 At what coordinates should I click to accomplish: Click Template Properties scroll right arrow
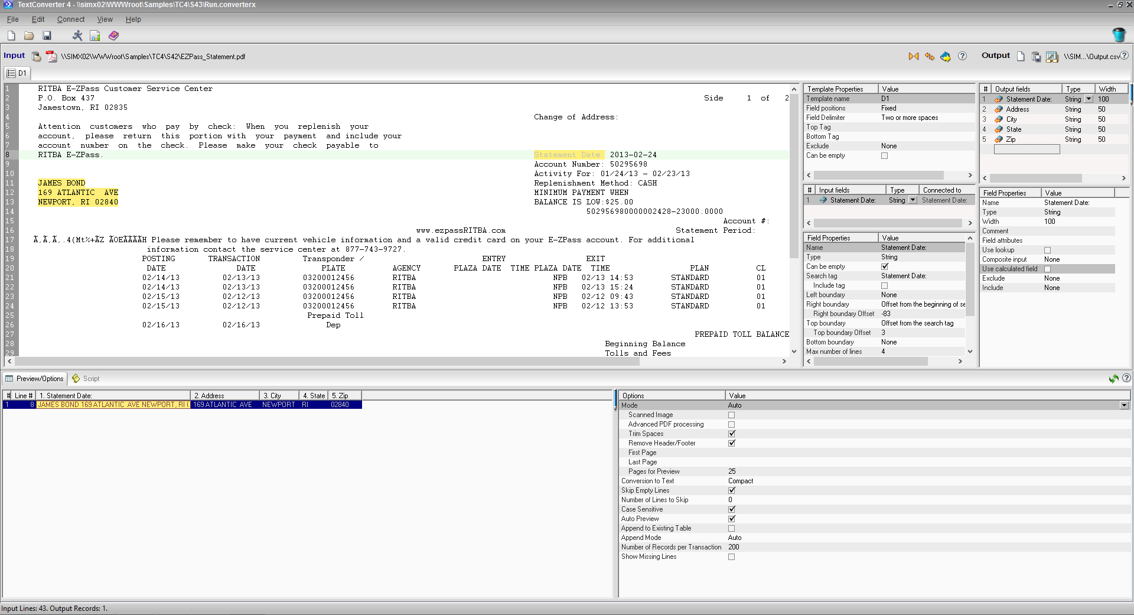pos(970,175)
